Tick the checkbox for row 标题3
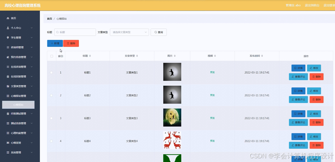This screenshot has width=335, height=162. point(51,118)
